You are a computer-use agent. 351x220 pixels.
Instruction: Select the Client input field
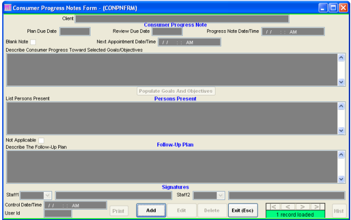pyautogui.click(x=182, y=19)
